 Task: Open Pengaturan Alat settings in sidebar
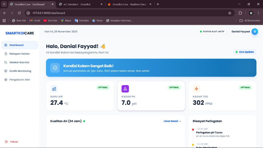(x=20, y=80)
